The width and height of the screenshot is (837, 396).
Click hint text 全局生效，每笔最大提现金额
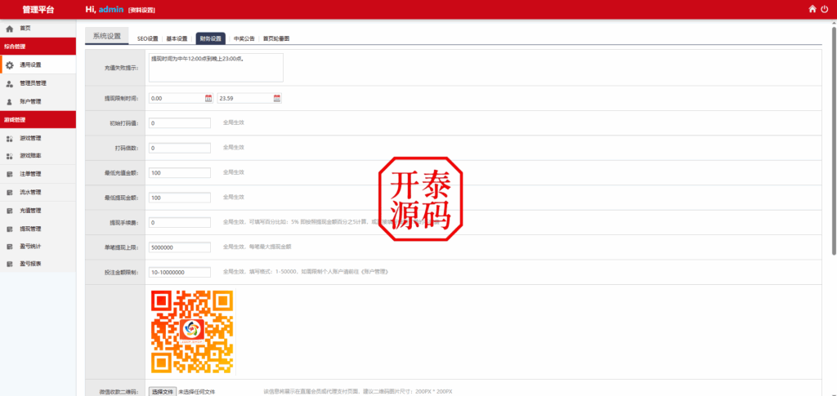coord(257,247)
